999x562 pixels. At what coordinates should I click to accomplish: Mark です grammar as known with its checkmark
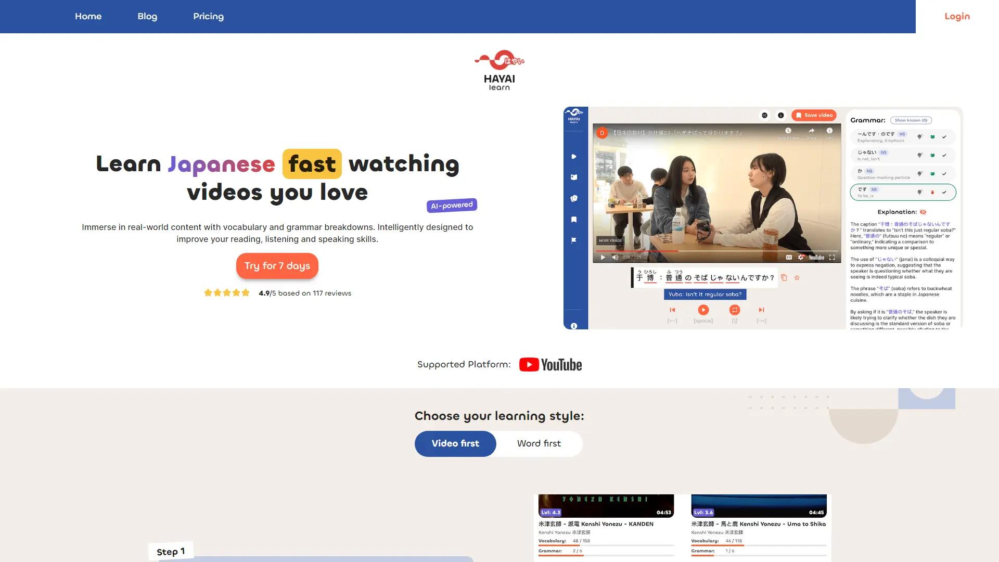(944, 193)
